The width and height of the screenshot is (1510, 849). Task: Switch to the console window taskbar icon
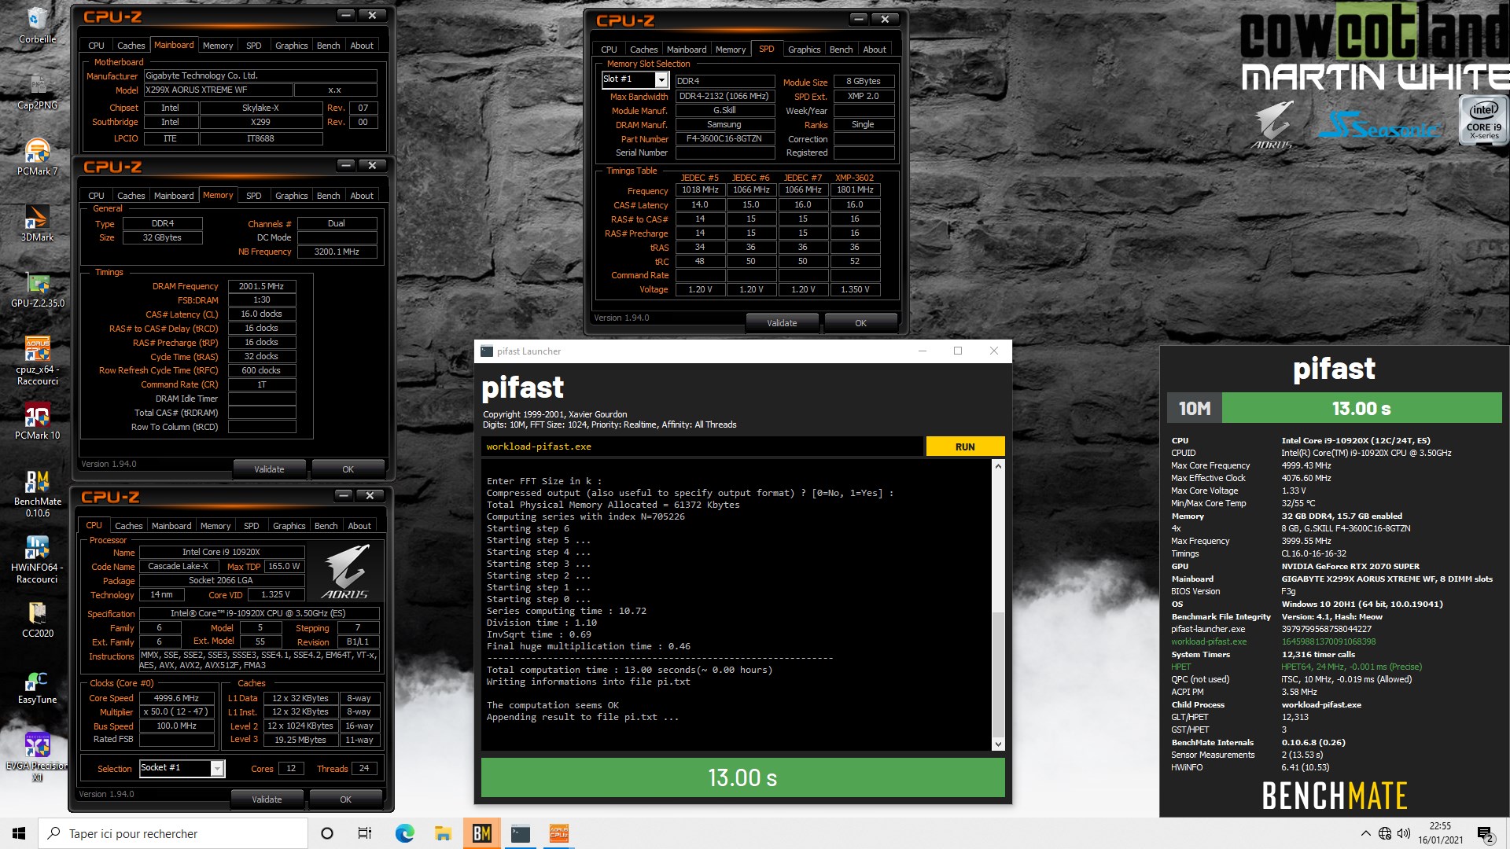pos(520,833)
